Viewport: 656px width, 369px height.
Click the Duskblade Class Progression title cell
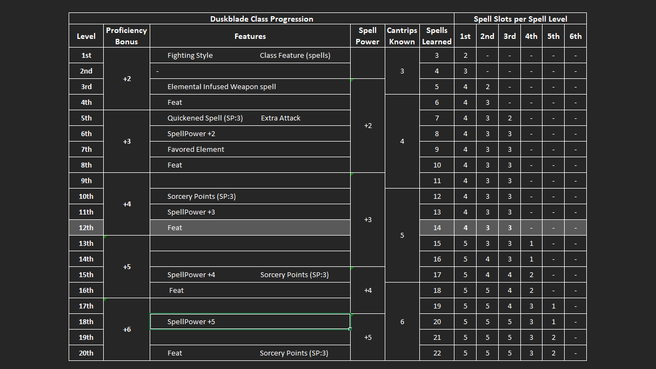pos(262,19)
